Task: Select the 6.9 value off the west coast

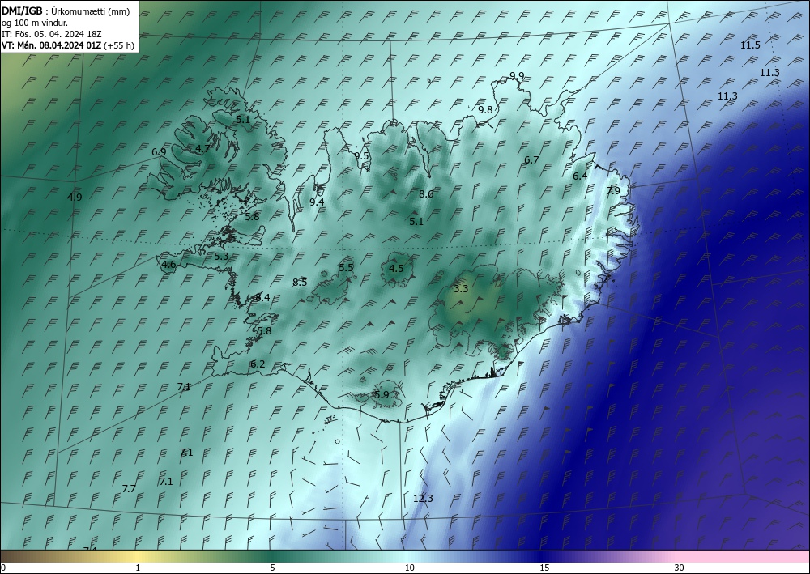Action: pyautogui.click(x=159, y=151)
